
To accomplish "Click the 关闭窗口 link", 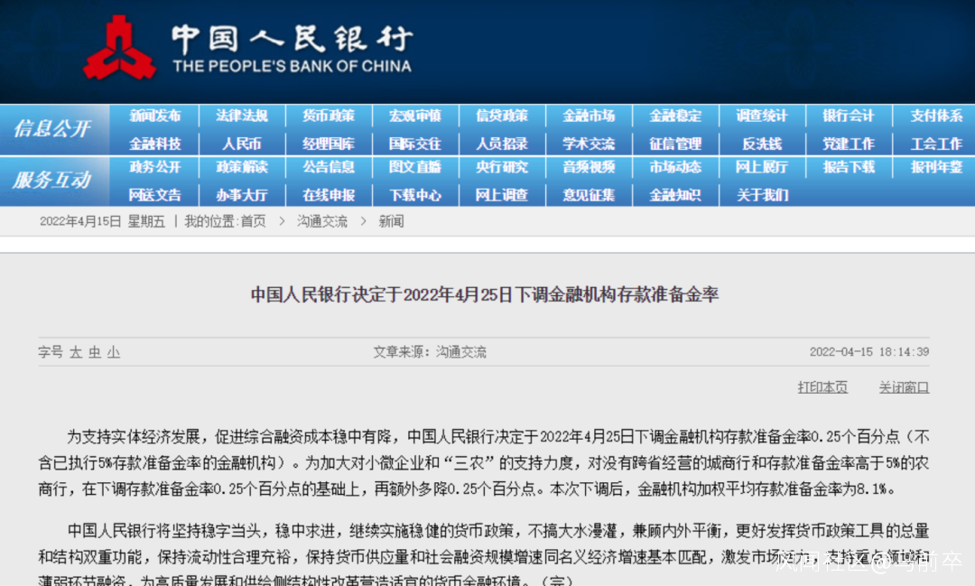I will pyautogui.click(x=904, y=387).
